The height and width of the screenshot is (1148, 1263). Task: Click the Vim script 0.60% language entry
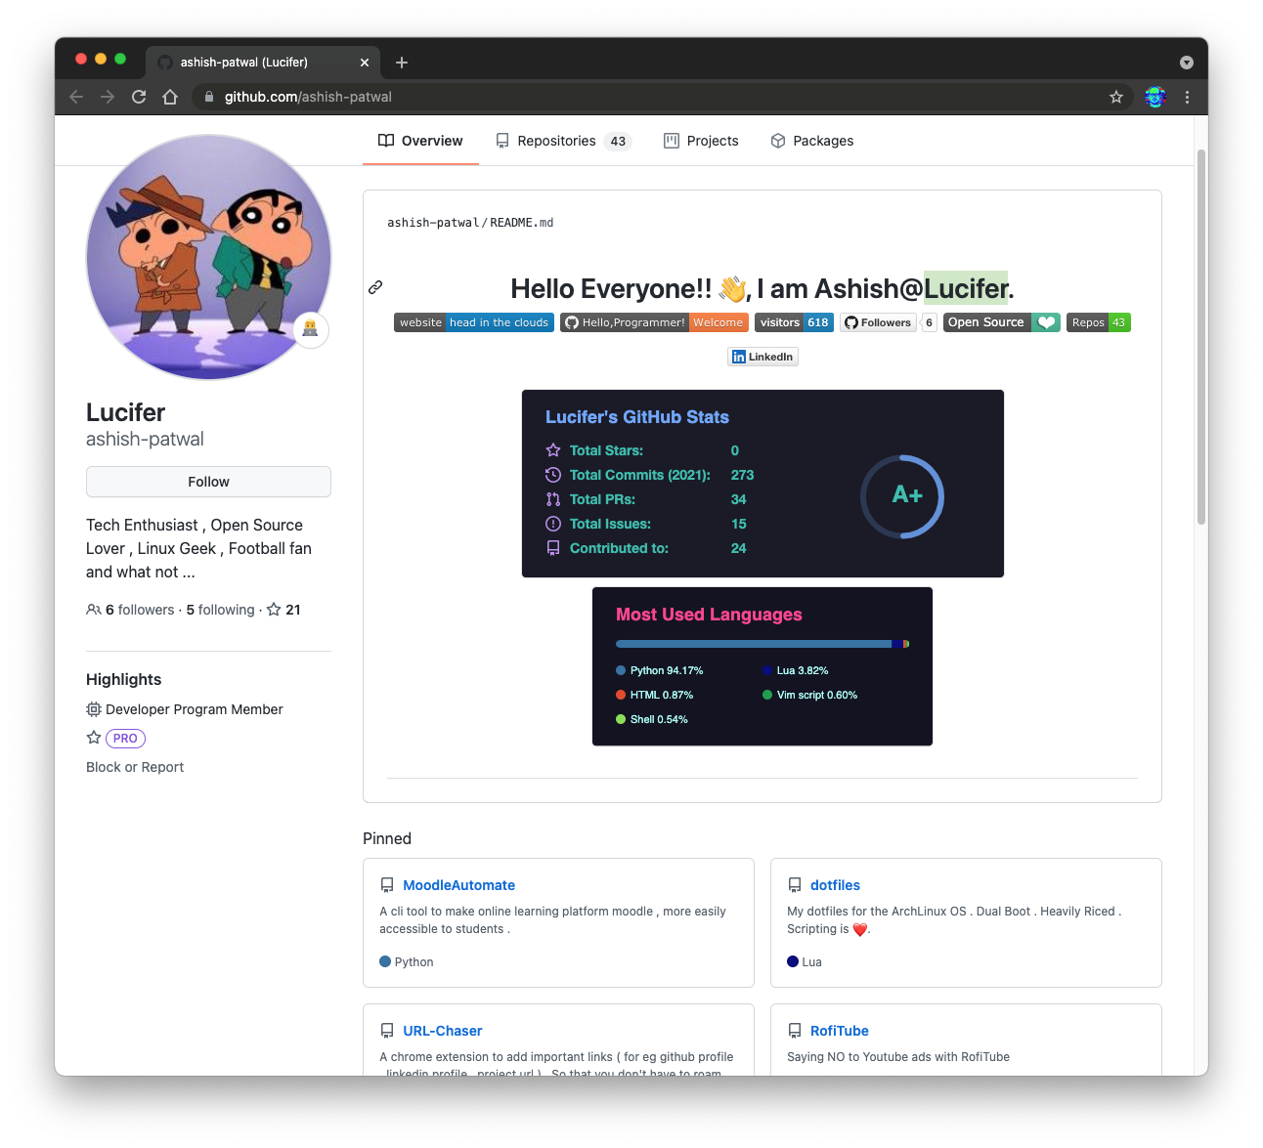pos(810,695)
